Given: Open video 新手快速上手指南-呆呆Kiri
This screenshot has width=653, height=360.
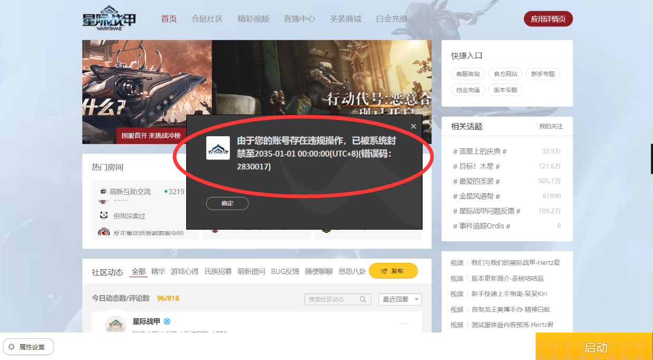Looking at the screenshot, I should pos(510,293).
